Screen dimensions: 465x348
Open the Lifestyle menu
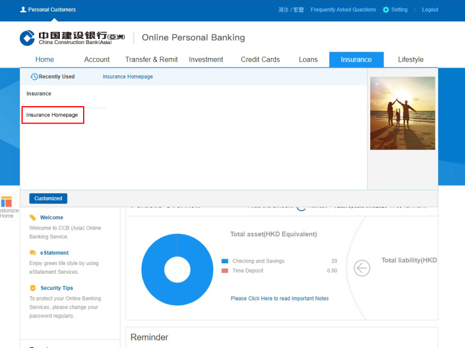tap(410, 60)
